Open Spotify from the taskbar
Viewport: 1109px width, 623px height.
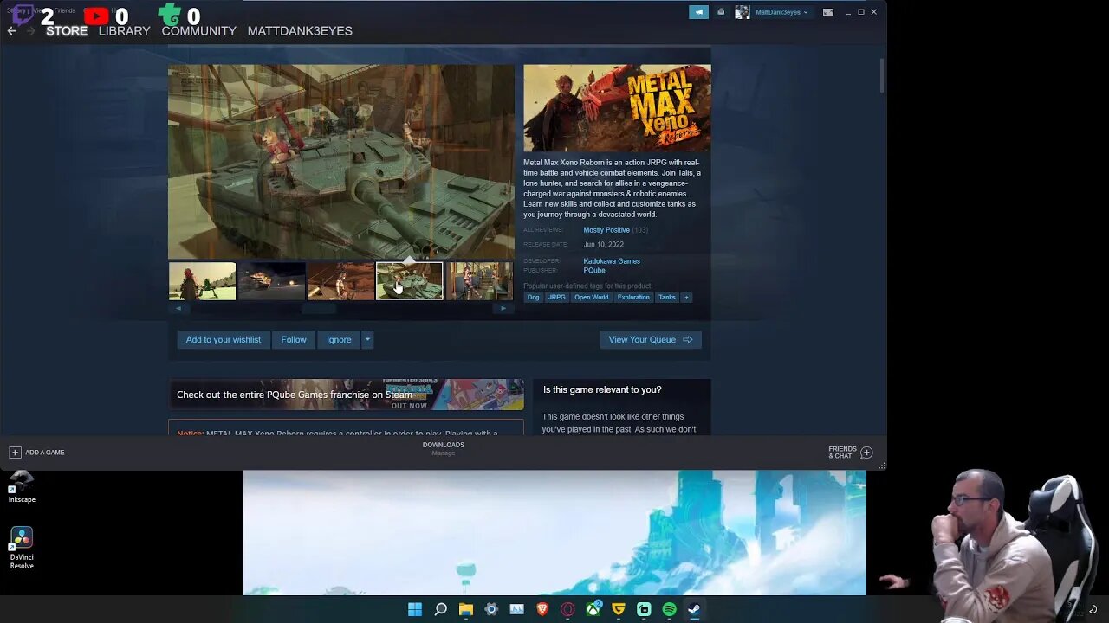pyautogui.click(x=670, y=609)
